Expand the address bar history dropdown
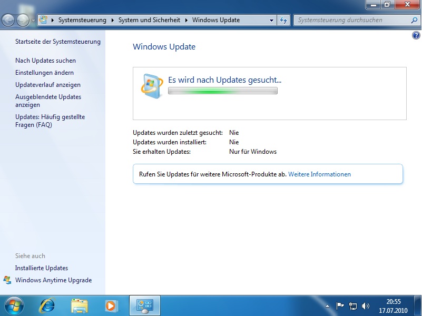 [x=272, y=20]
